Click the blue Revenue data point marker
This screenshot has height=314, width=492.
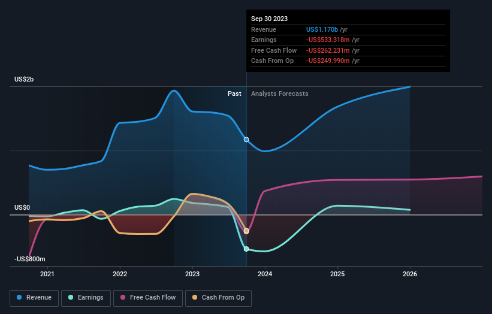[246, 140]
